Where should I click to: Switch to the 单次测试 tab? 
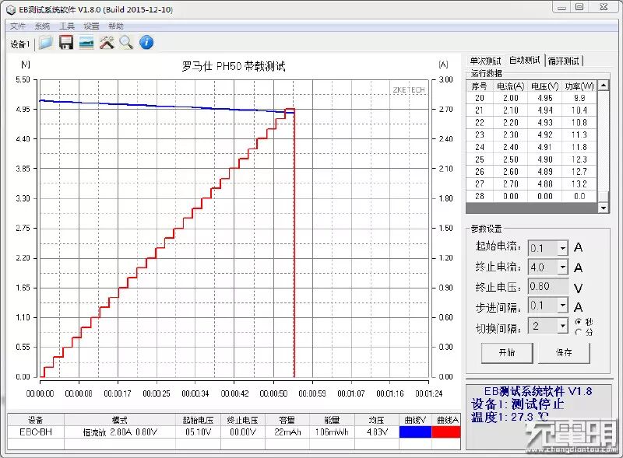tap(485, 61)
